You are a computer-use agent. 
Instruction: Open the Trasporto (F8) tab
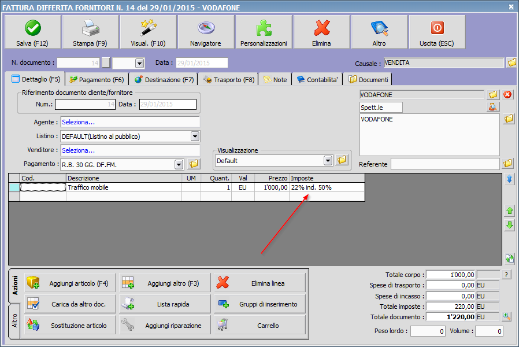[229, 80]
